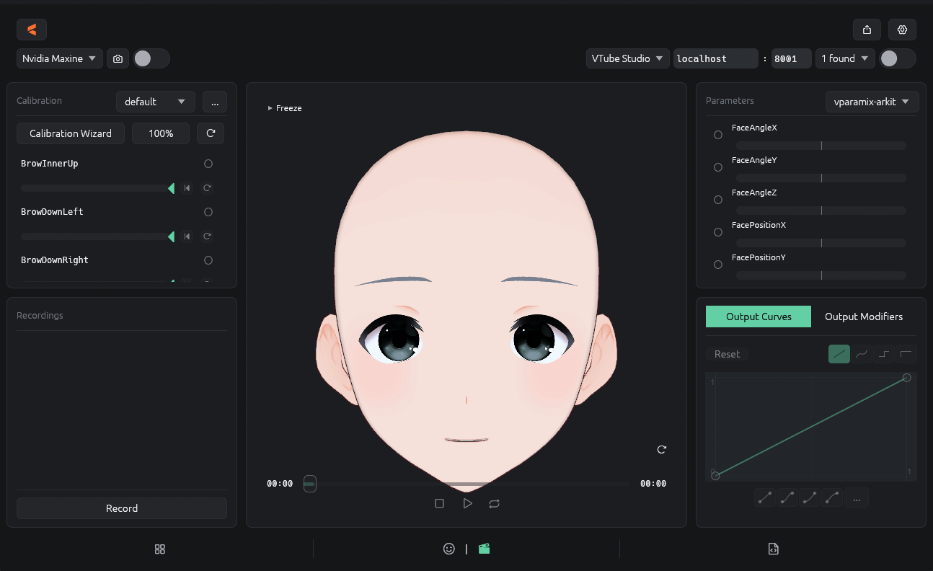Open the calibration 'default' profile dropdown
933x571 pixels.
155,102
